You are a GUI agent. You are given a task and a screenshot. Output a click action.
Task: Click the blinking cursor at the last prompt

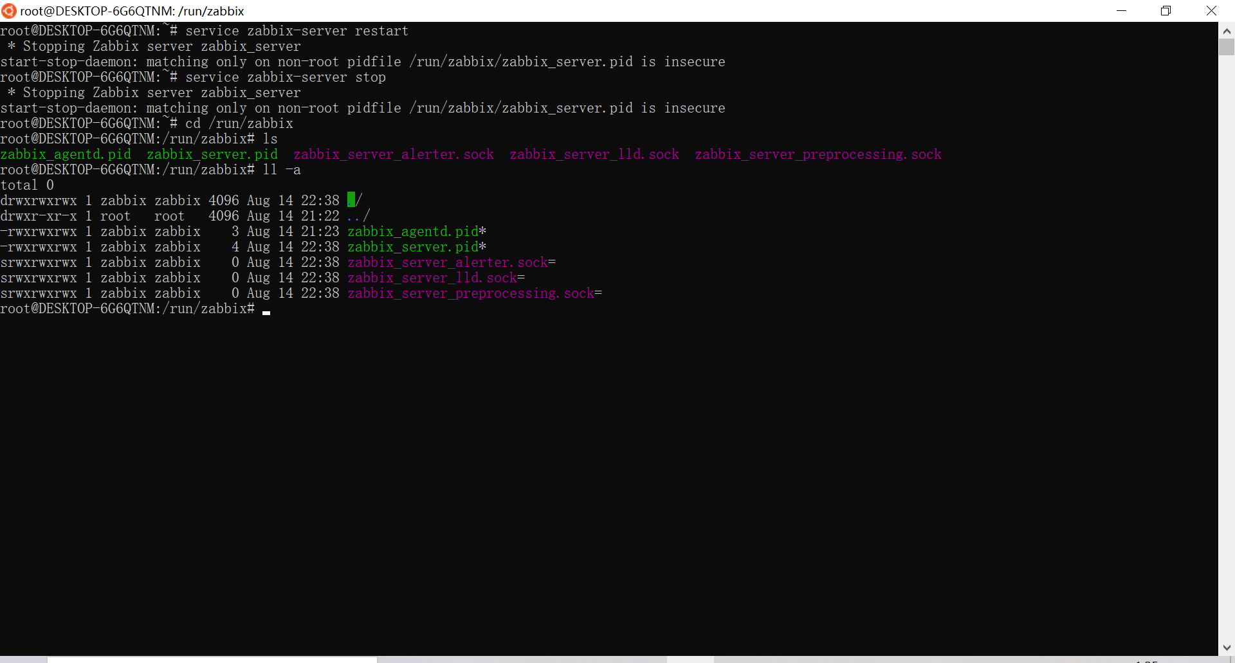(x=266, y=313)
